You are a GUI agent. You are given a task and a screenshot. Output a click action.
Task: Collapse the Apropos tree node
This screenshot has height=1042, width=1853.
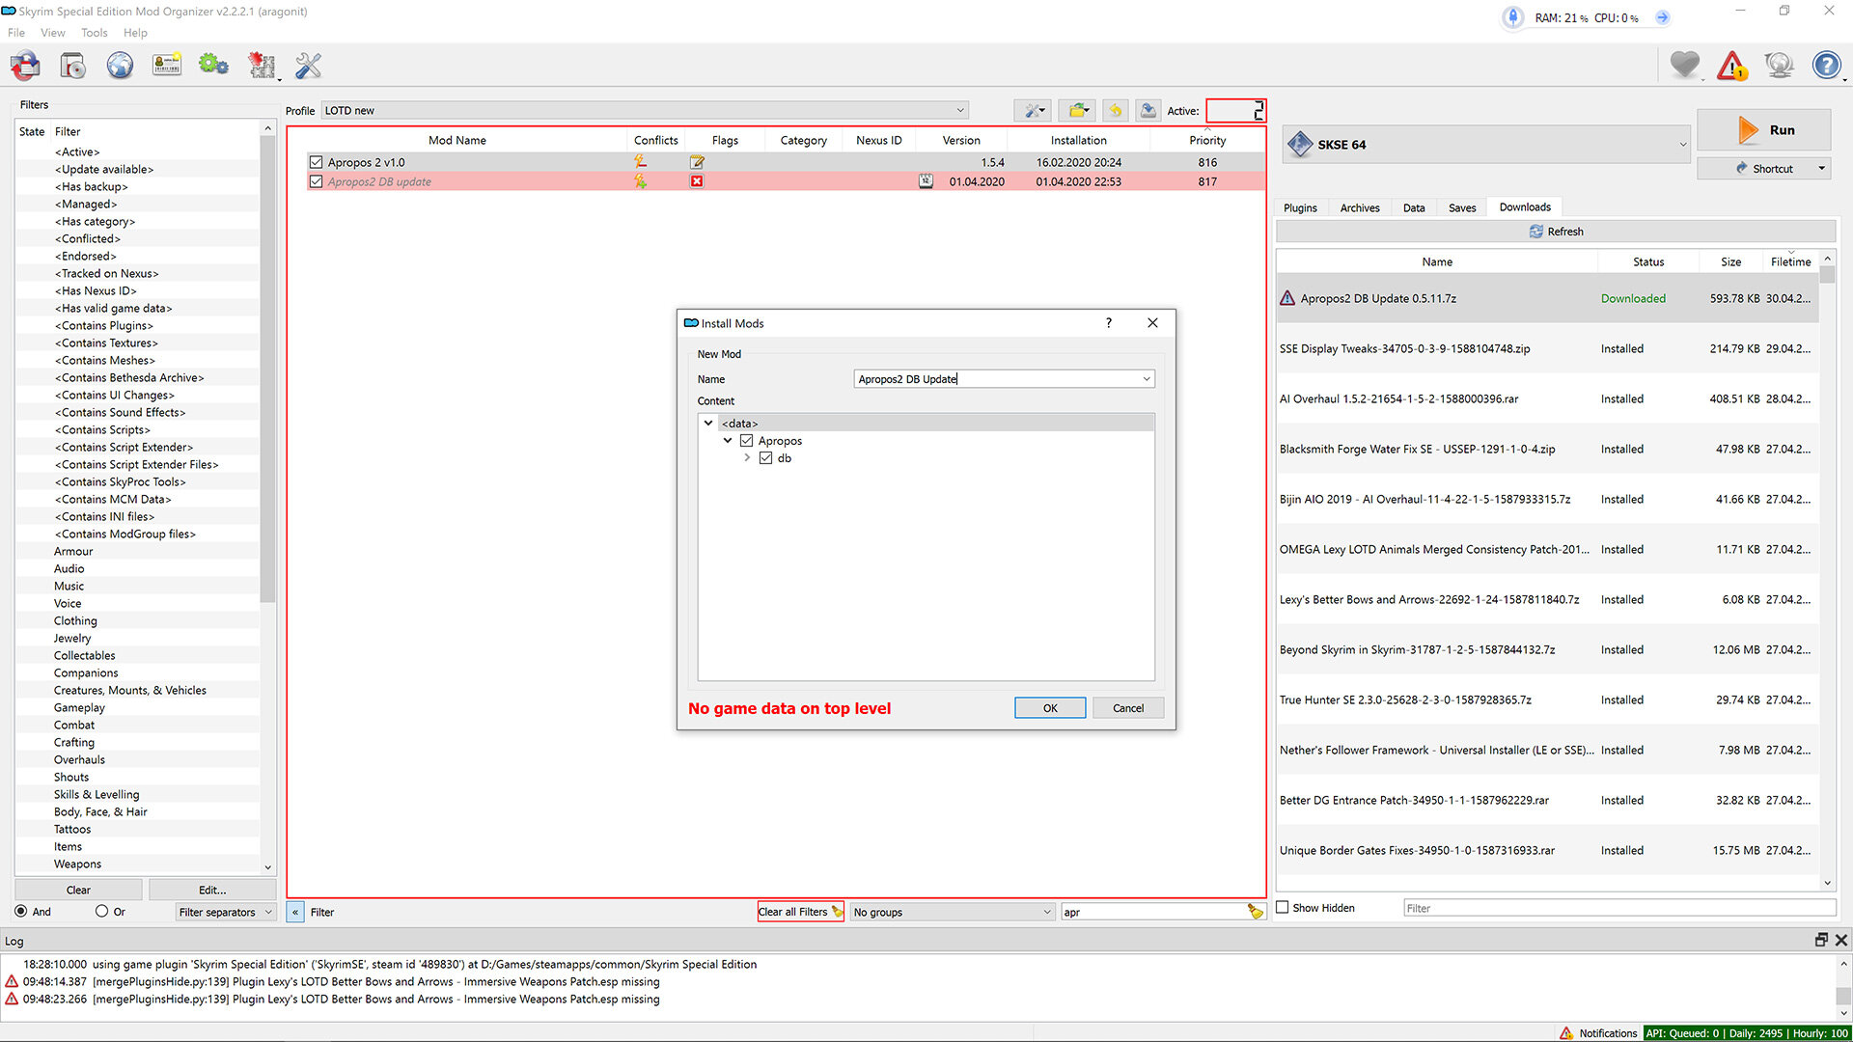click(x=728, y=441)
